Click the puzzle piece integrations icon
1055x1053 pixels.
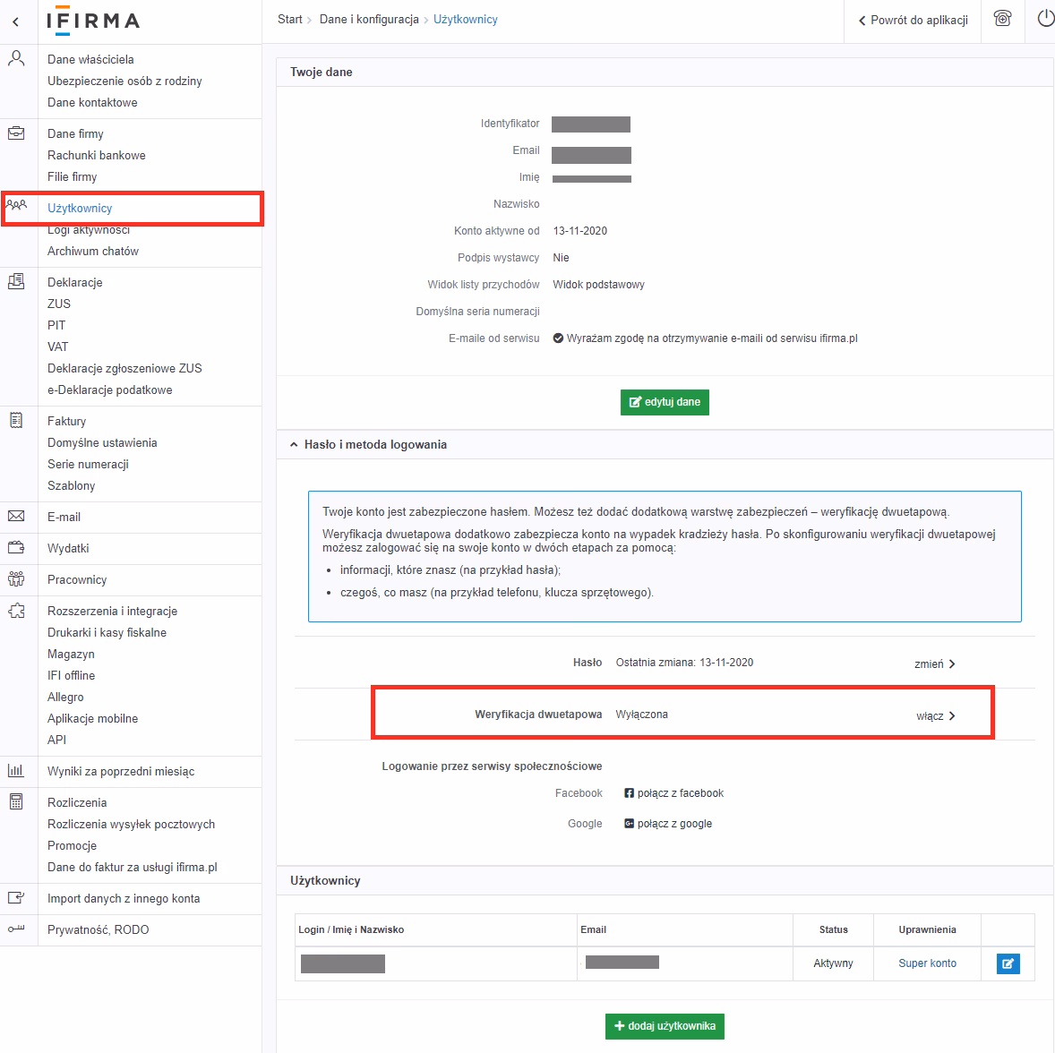coord(16,611)
